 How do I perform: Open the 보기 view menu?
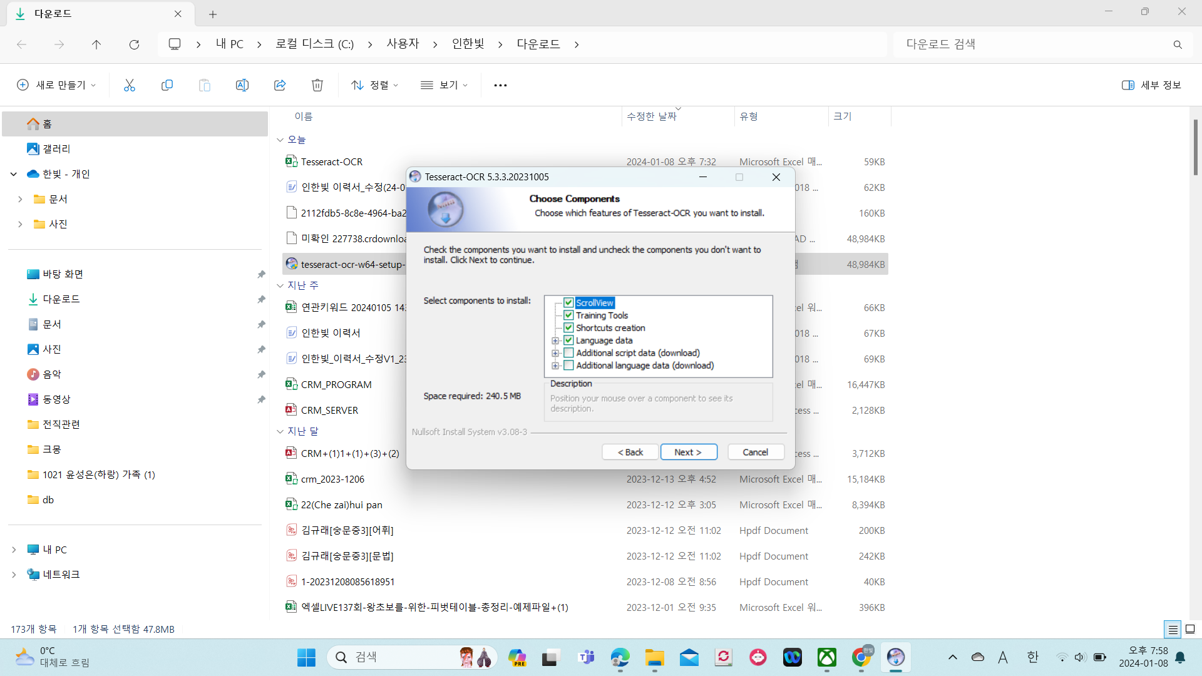coord(444,85)
